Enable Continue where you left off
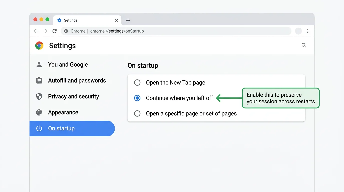 [137, 98]
